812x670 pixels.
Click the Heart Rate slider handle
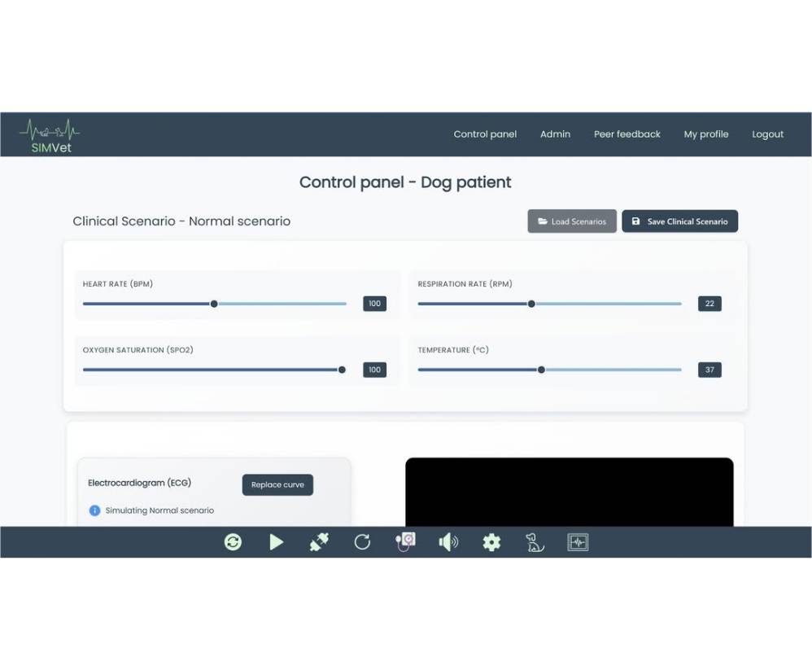point(214,304)
